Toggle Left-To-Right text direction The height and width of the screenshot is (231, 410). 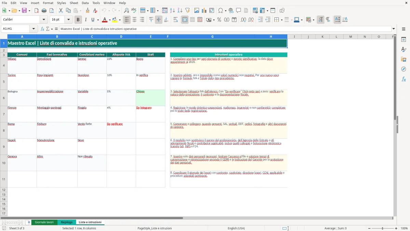[x=320, y=20]
